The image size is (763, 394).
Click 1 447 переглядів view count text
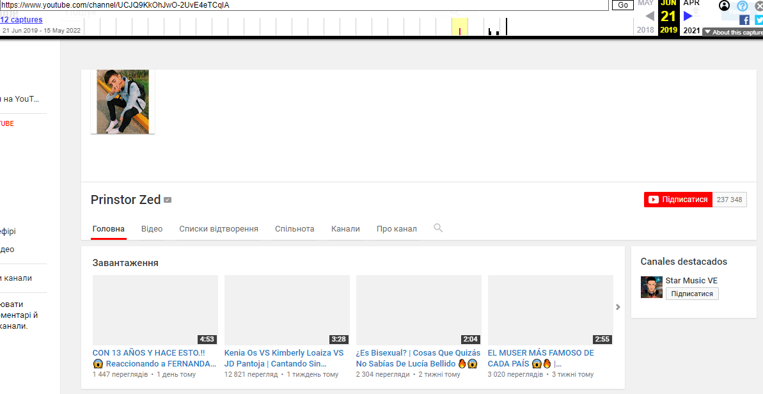[x=120, y=375]
